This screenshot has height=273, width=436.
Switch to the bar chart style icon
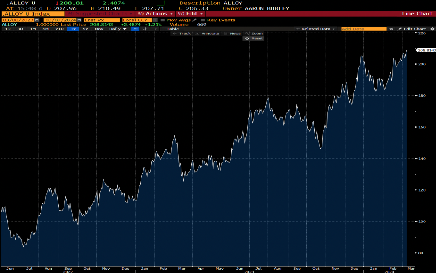tap(144, 29)
